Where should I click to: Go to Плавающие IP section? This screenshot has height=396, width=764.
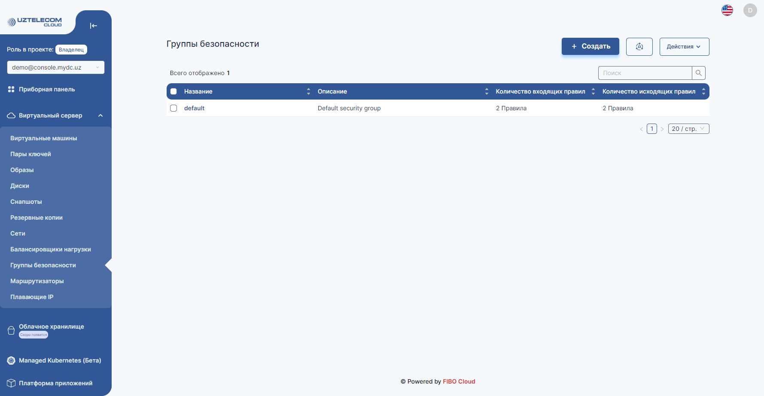pos(32,297)
